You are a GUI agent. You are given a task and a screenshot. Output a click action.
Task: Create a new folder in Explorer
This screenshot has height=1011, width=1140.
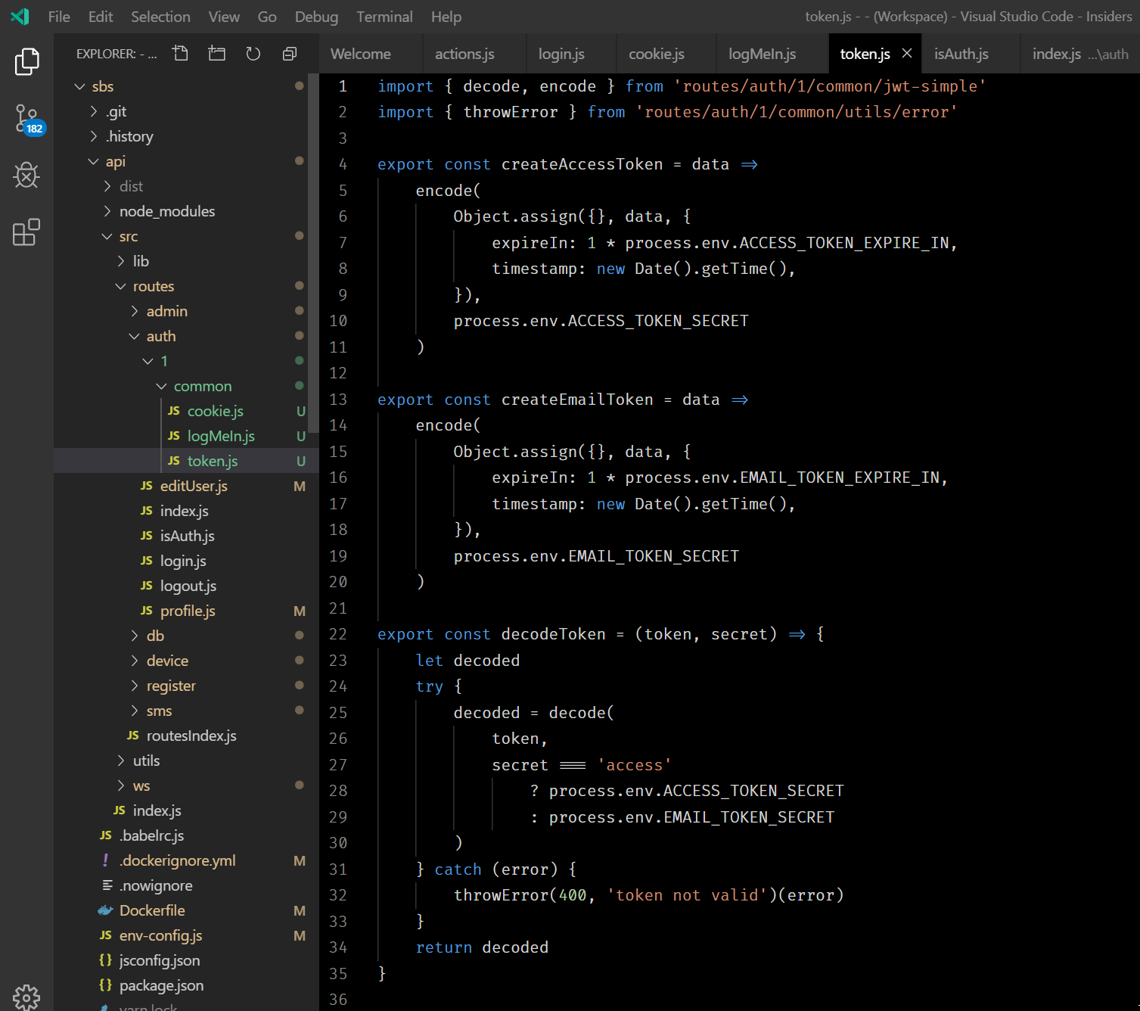click(216, 53)
